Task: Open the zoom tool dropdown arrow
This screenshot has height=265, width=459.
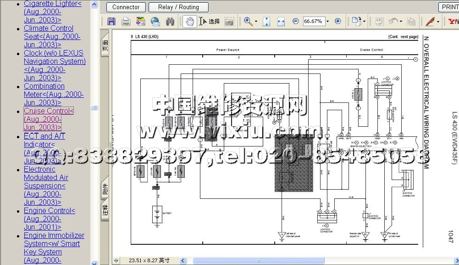Action: pyautogui.click(x=256, y=22)
